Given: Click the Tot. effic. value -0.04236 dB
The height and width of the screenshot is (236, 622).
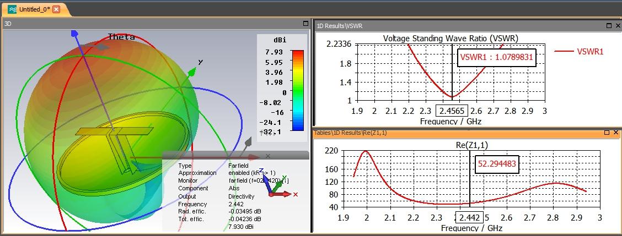Looking at the screenshot, I should [245, 219].
